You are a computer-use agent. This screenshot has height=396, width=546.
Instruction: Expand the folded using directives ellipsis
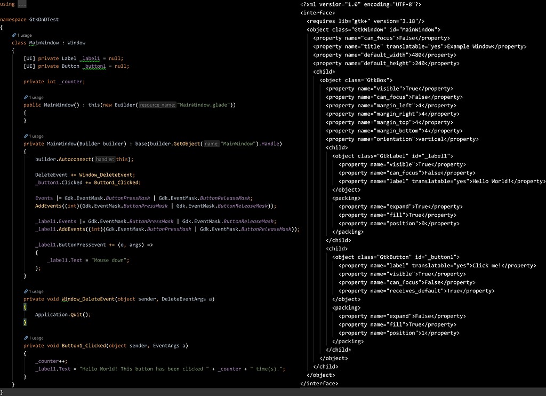coord(21,4)
